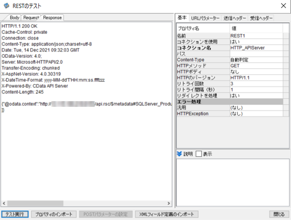Click the リトライ回数 value 3
The height and width of the screenshot is (220, 291).
click(256, 84)
